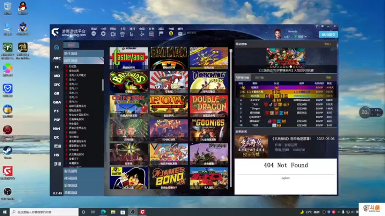
Task: Open Microsoft Store from the taskbar
Action: (x=123, y=212)
